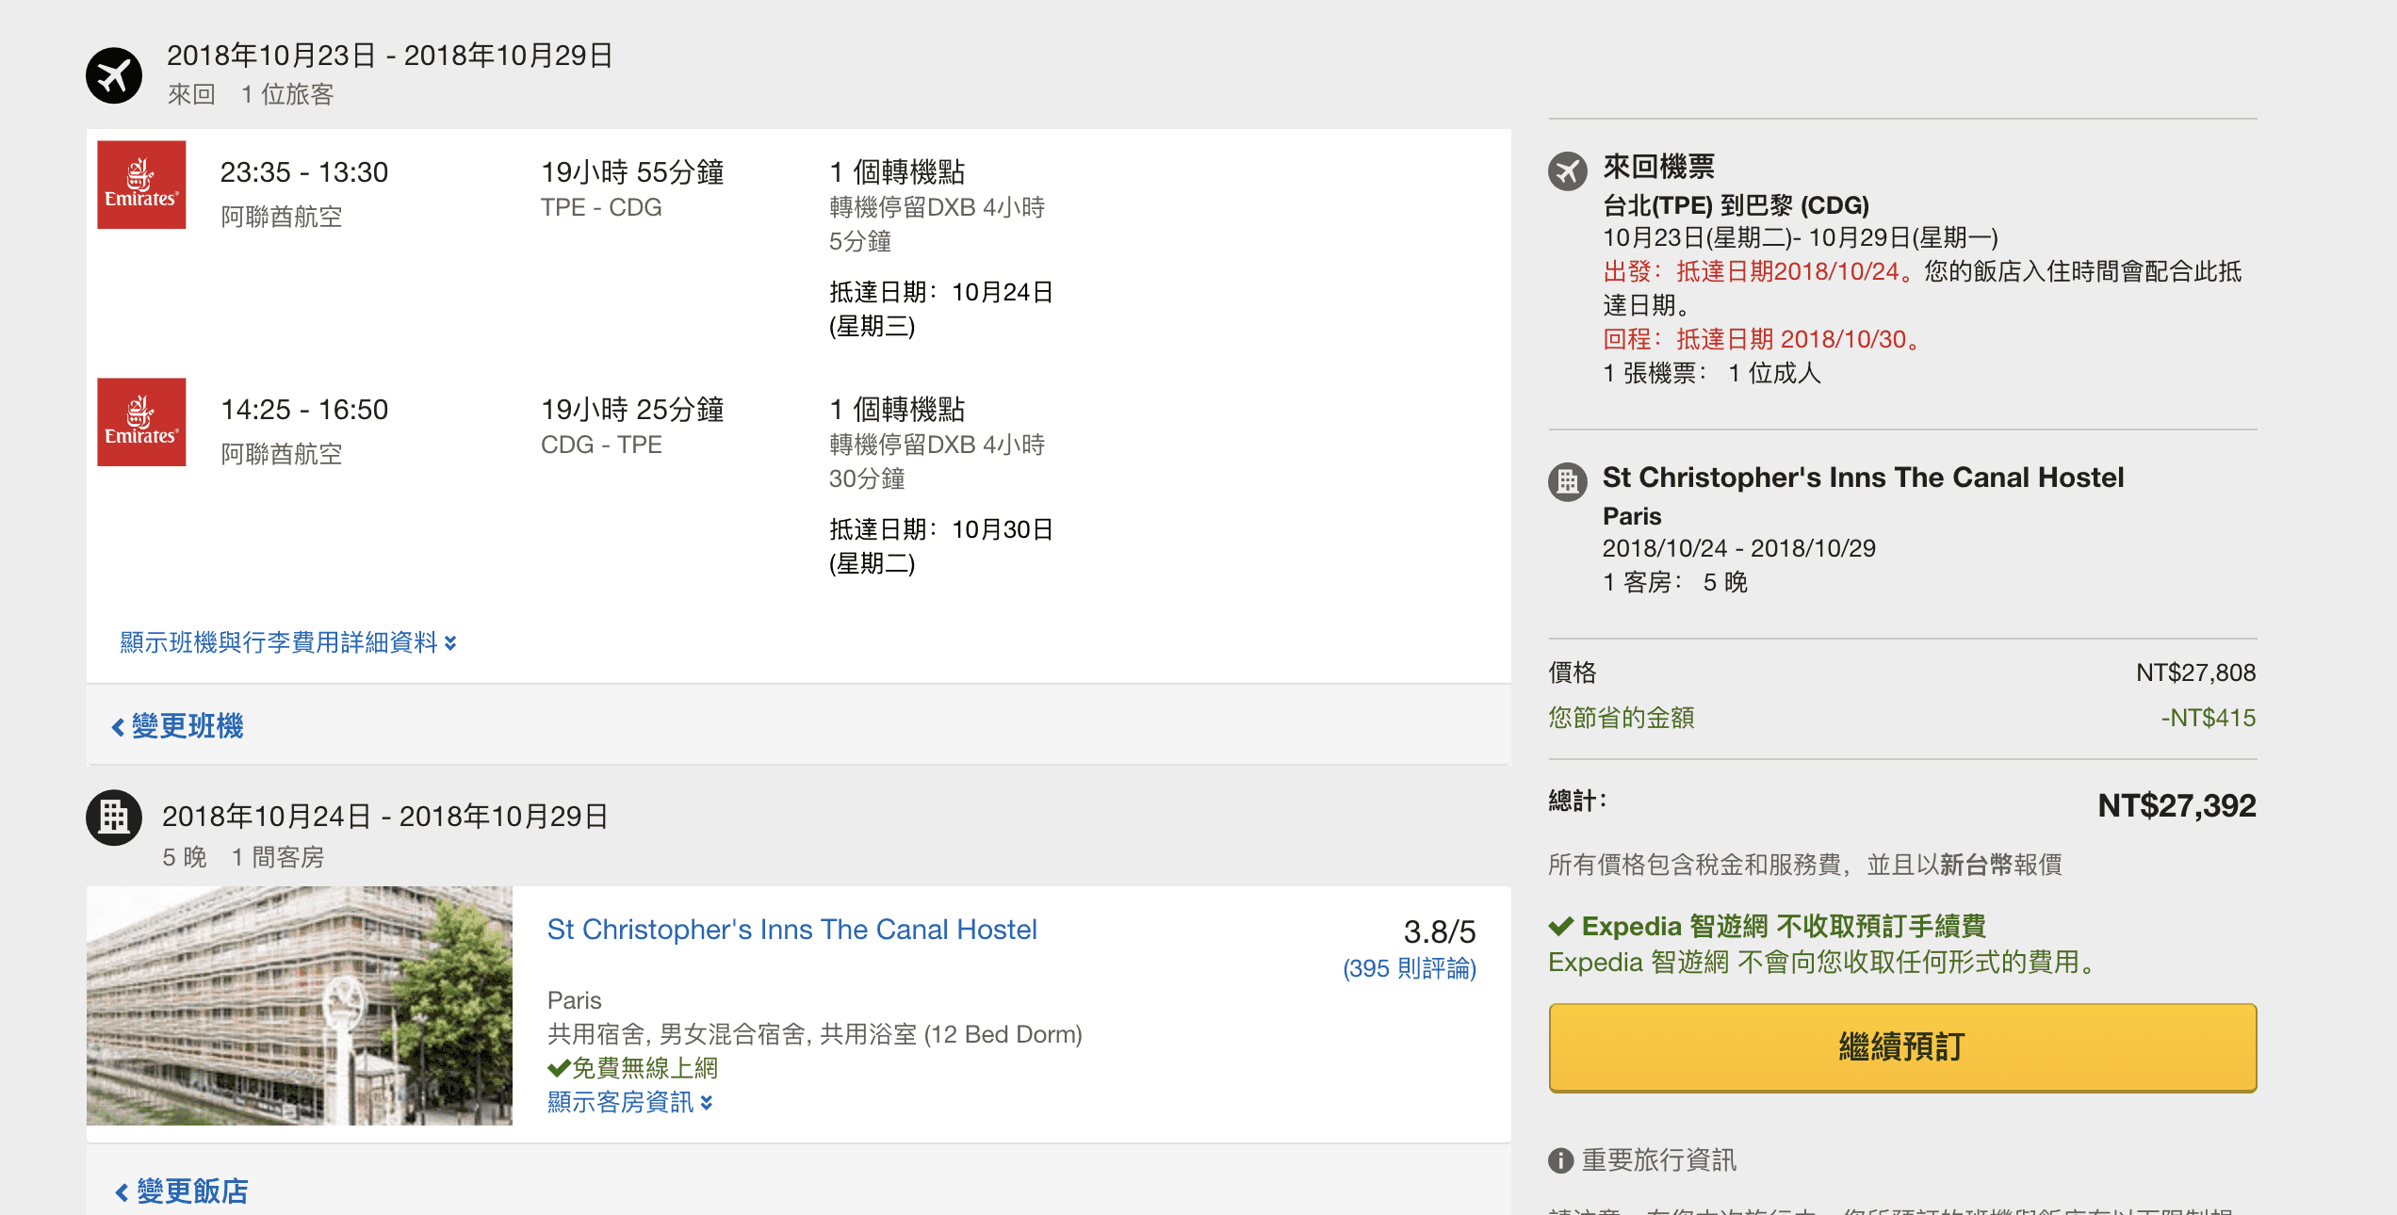This screenshot has width=2397, height=1215.
Task: Click TPE - CDG route label
Action: click(x=601, y=207)
